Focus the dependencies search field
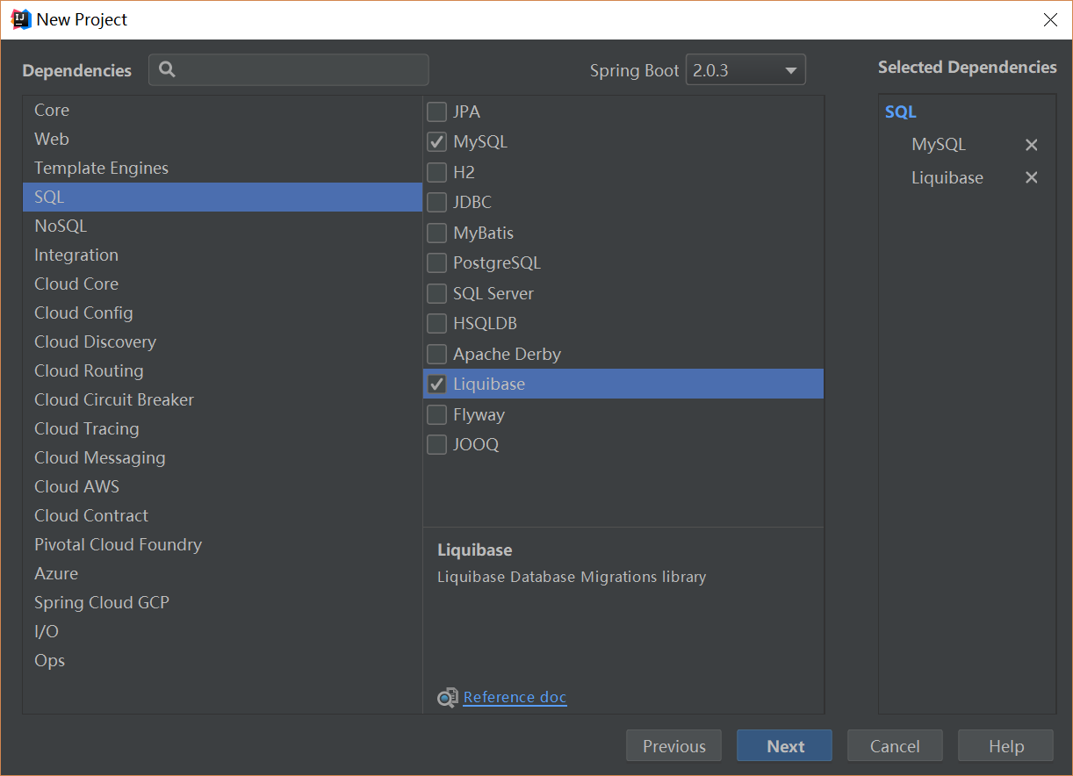 [x=299, y=70]
